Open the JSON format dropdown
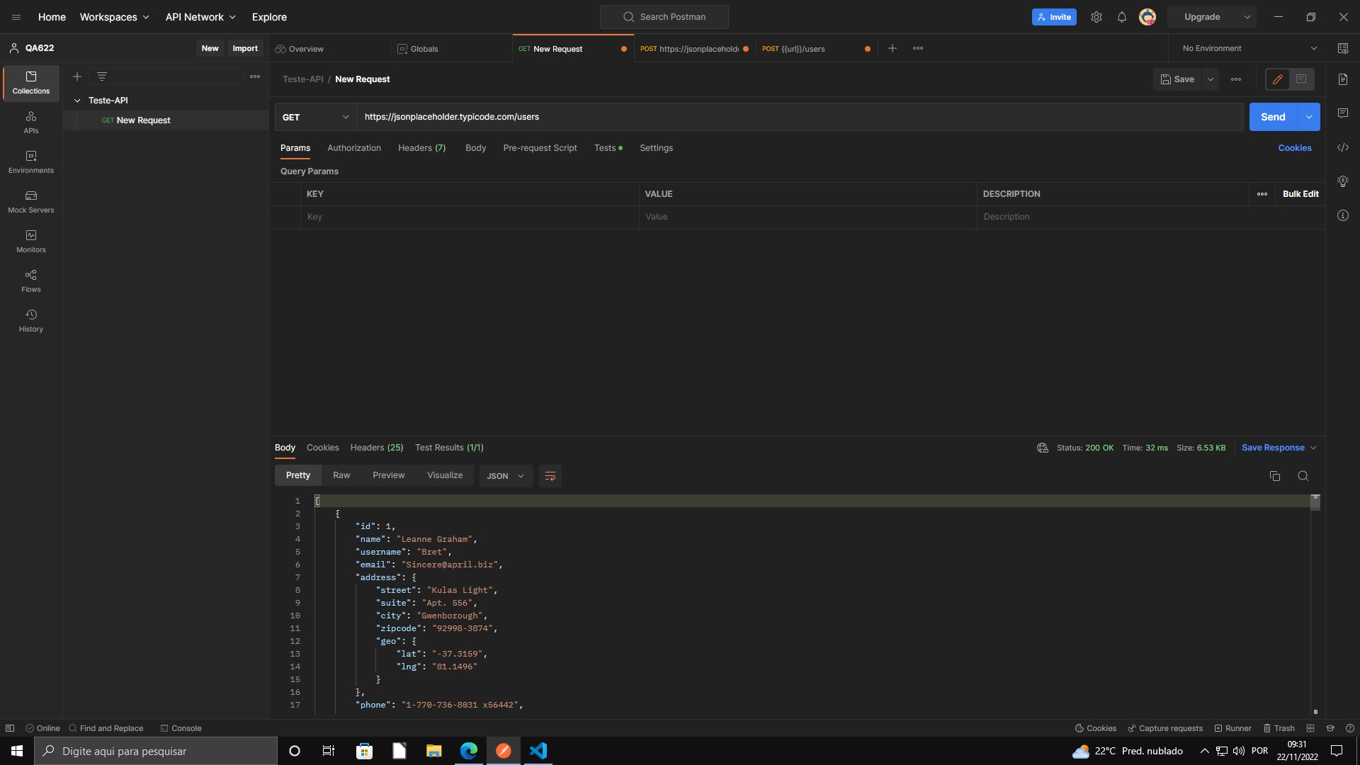This screenshot has width=1360, height=765. 505,476
